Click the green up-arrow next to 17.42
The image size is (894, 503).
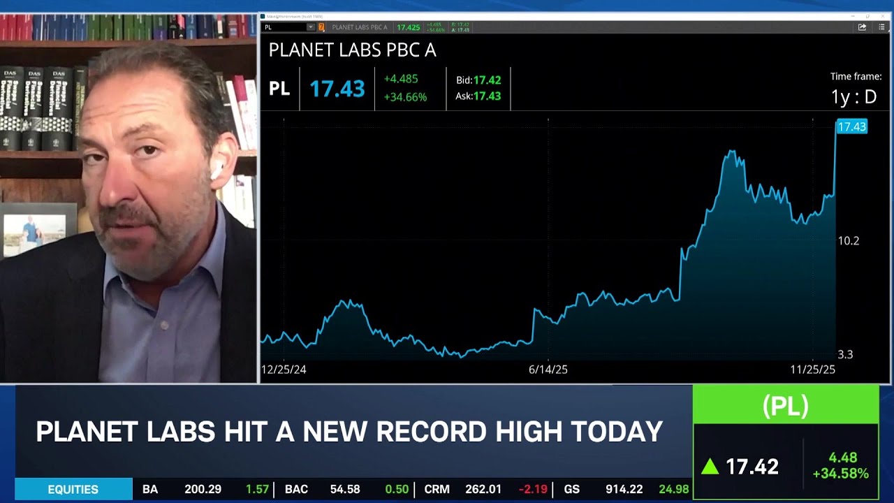710,466
